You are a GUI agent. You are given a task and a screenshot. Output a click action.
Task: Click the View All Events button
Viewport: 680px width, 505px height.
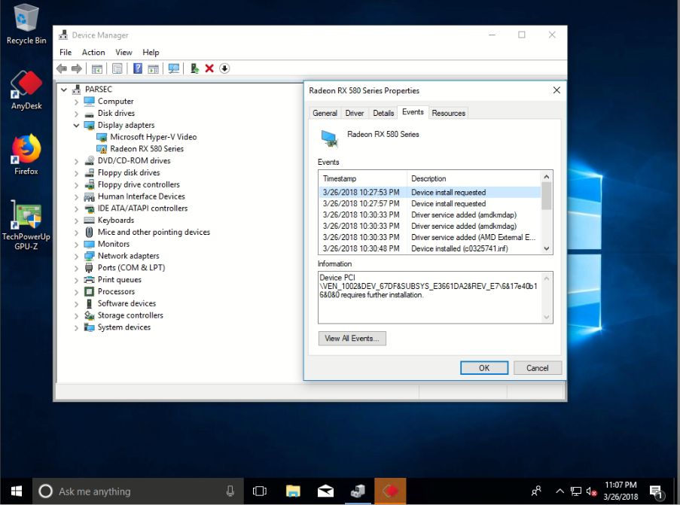pos(352,338)
